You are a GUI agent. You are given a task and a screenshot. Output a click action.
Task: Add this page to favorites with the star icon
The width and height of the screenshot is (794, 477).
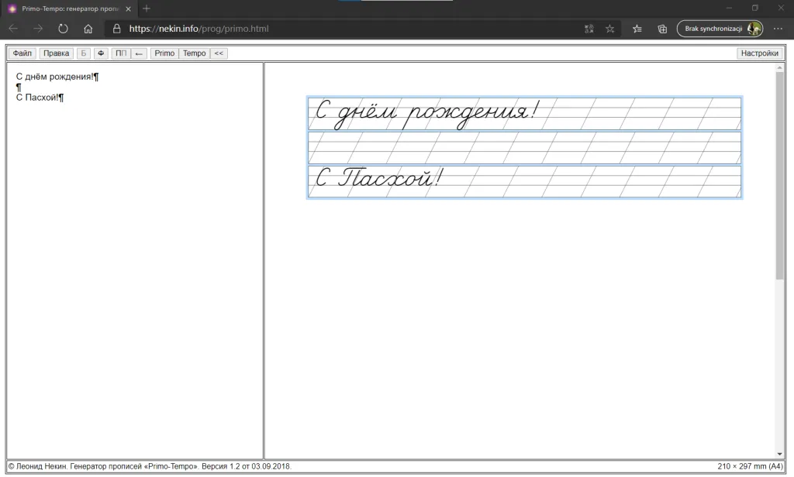[610, 29]
